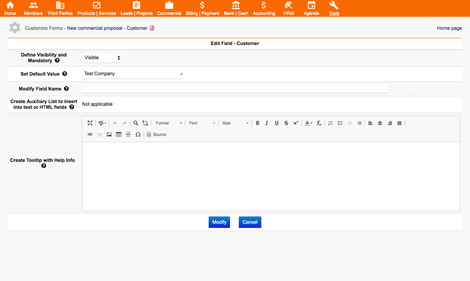Open the text color picker
This screenshot has height=281, width=470.
click(x=308, y=123)
